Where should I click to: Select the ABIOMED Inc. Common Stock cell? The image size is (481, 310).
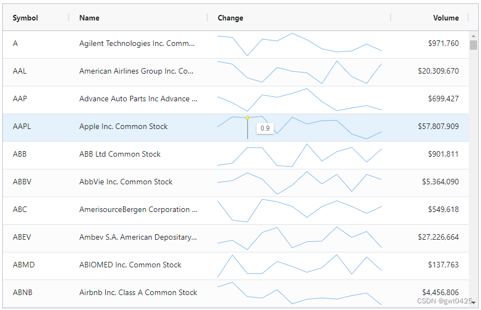click(x=130, y=265)
